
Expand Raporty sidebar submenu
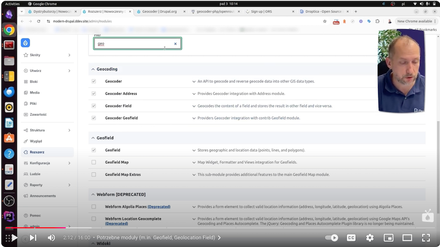(x=69, y=185)
